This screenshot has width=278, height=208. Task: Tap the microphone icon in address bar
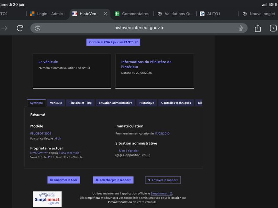pyautogui.click(x=240, y=28)
